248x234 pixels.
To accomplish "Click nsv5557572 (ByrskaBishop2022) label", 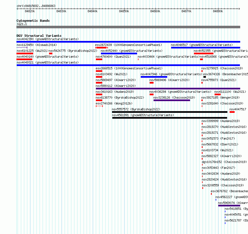I will pyautogui.click(x=136, y=109).
